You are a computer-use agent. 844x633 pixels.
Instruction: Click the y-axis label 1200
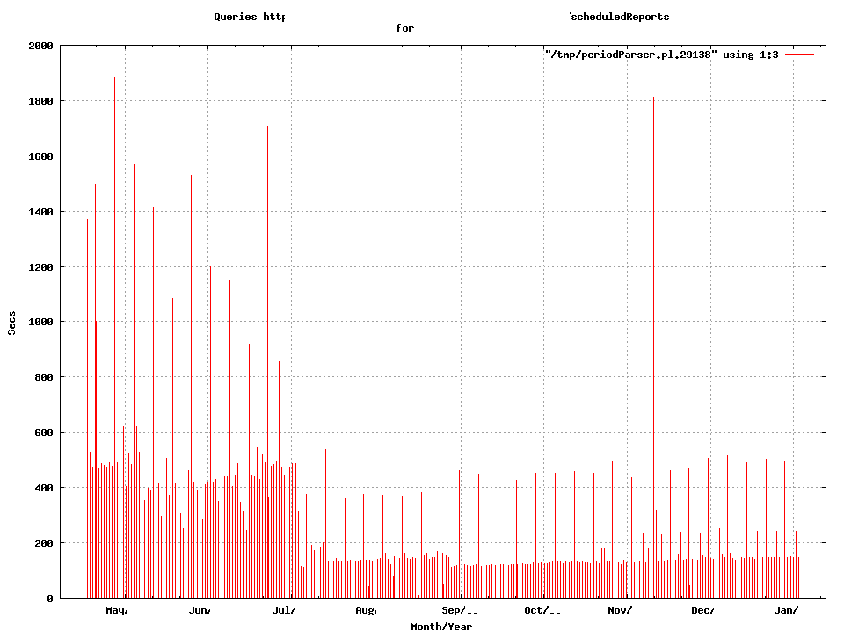pos(40,267)
